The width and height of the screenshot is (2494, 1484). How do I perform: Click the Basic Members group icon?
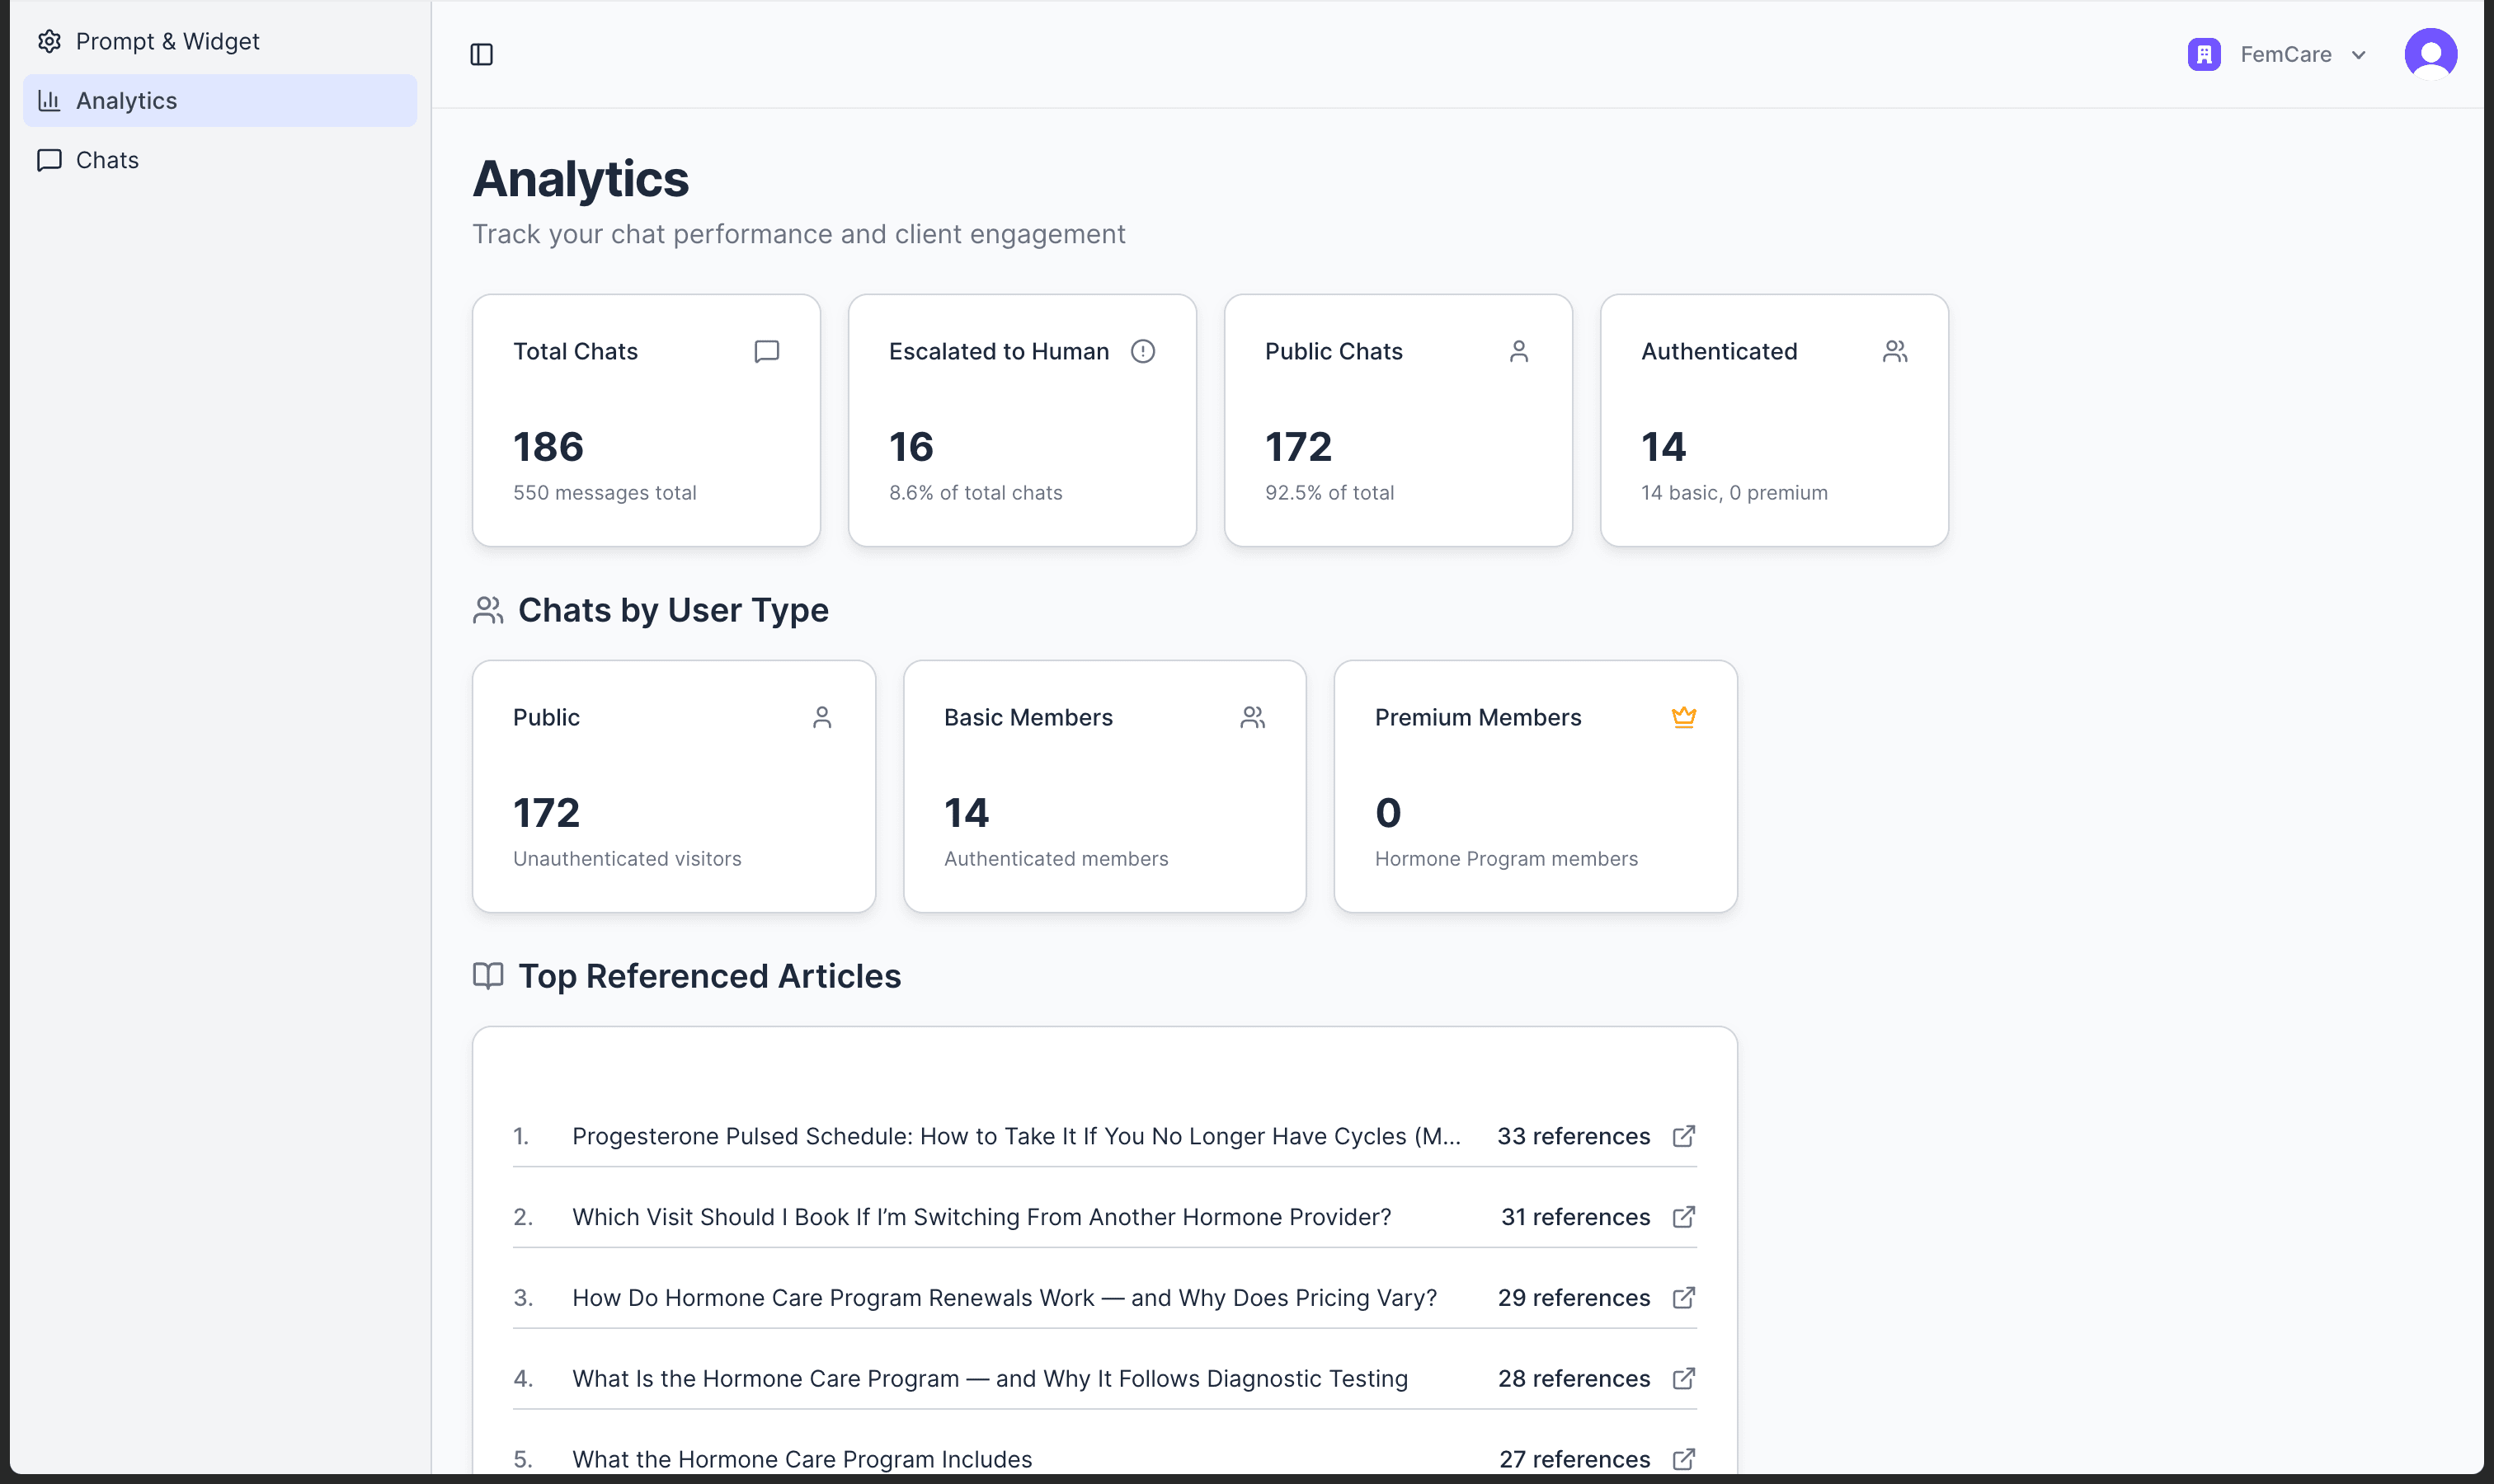(x=1253, y=717)
